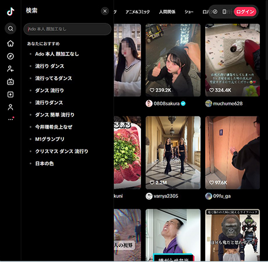Switch to アニメ&コミック category tab
The width and height of the screenshot is (268, 262).
(x=137, y=12)
